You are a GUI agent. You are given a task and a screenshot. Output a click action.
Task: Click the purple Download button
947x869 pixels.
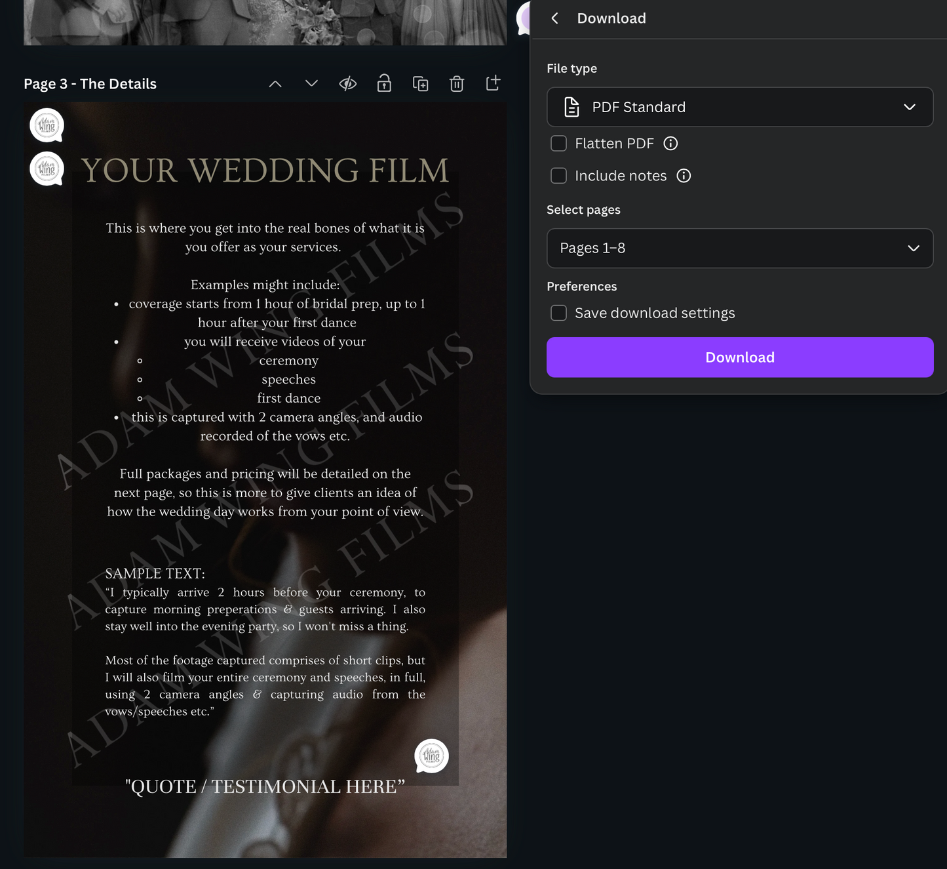(740, 357)
